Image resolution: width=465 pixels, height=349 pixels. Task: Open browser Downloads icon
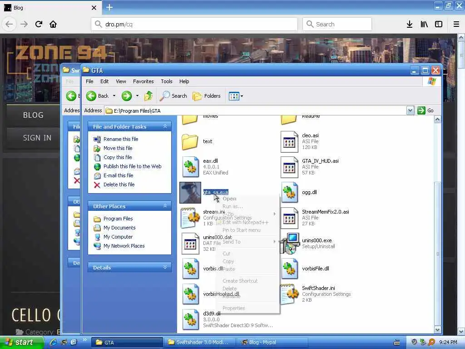click(410, 24)
